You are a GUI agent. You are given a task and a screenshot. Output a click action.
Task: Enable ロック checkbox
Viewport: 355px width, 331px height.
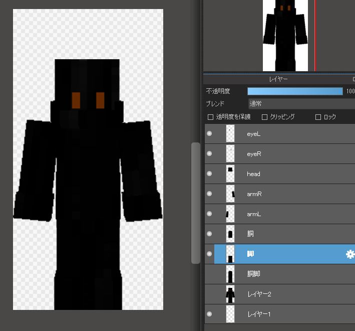pyautogui.click(x=318, y=117)
